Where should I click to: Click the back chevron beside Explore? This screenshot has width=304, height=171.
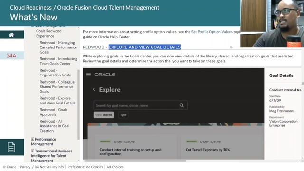[94, 89]
